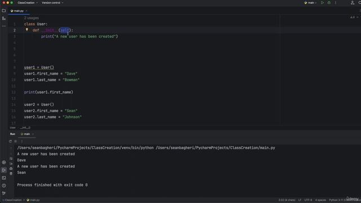Click the 'print(user1.first_name)' line
This screenshot has height=203, width=361.
(49, 92)
